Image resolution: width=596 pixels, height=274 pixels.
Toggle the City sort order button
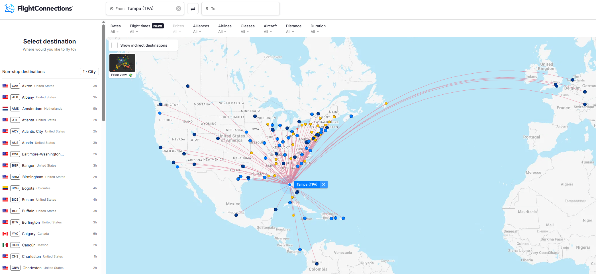(89, 72)
